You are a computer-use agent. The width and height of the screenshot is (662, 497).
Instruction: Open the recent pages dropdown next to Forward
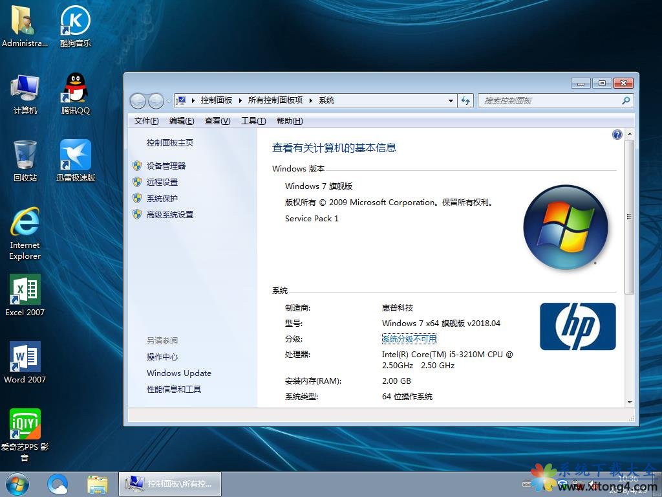click(169, 101)
